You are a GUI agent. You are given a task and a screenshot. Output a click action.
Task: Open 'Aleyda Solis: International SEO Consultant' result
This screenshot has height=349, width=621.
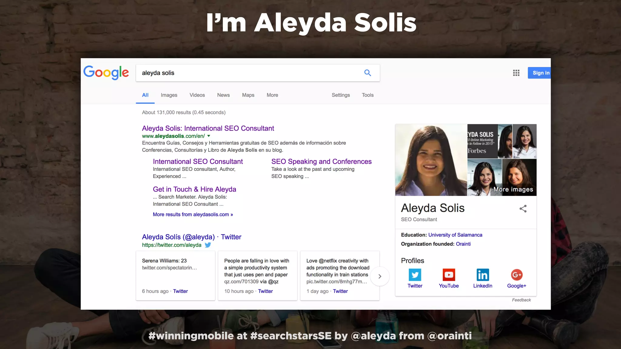[x=208, y=128]
